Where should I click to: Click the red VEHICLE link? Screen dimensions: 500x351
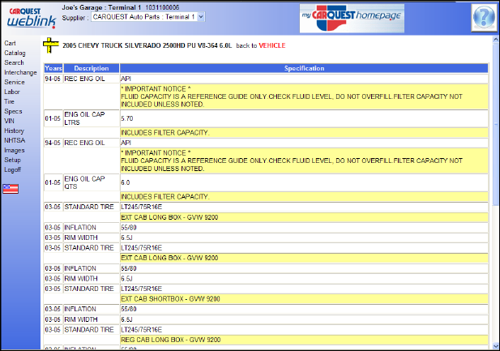(272, 45)
